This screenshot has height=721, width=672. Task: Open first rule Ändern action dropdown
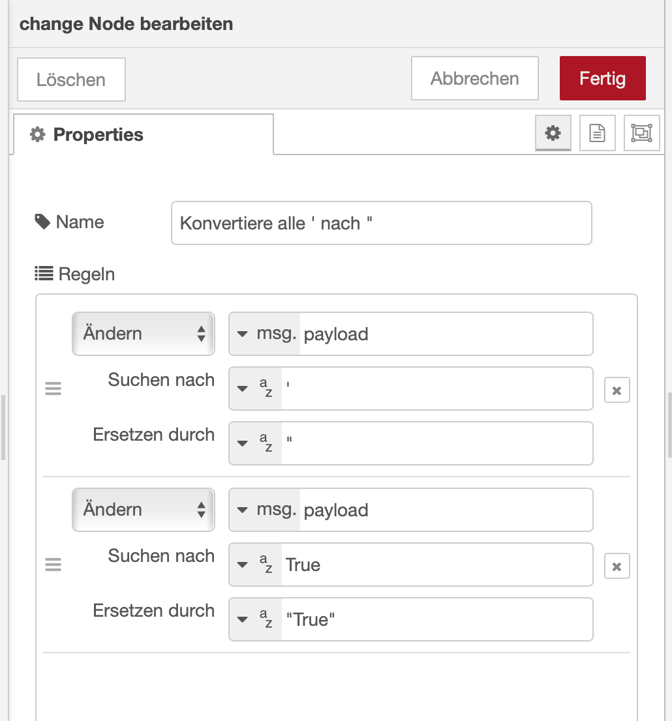[x=143, y=333]
